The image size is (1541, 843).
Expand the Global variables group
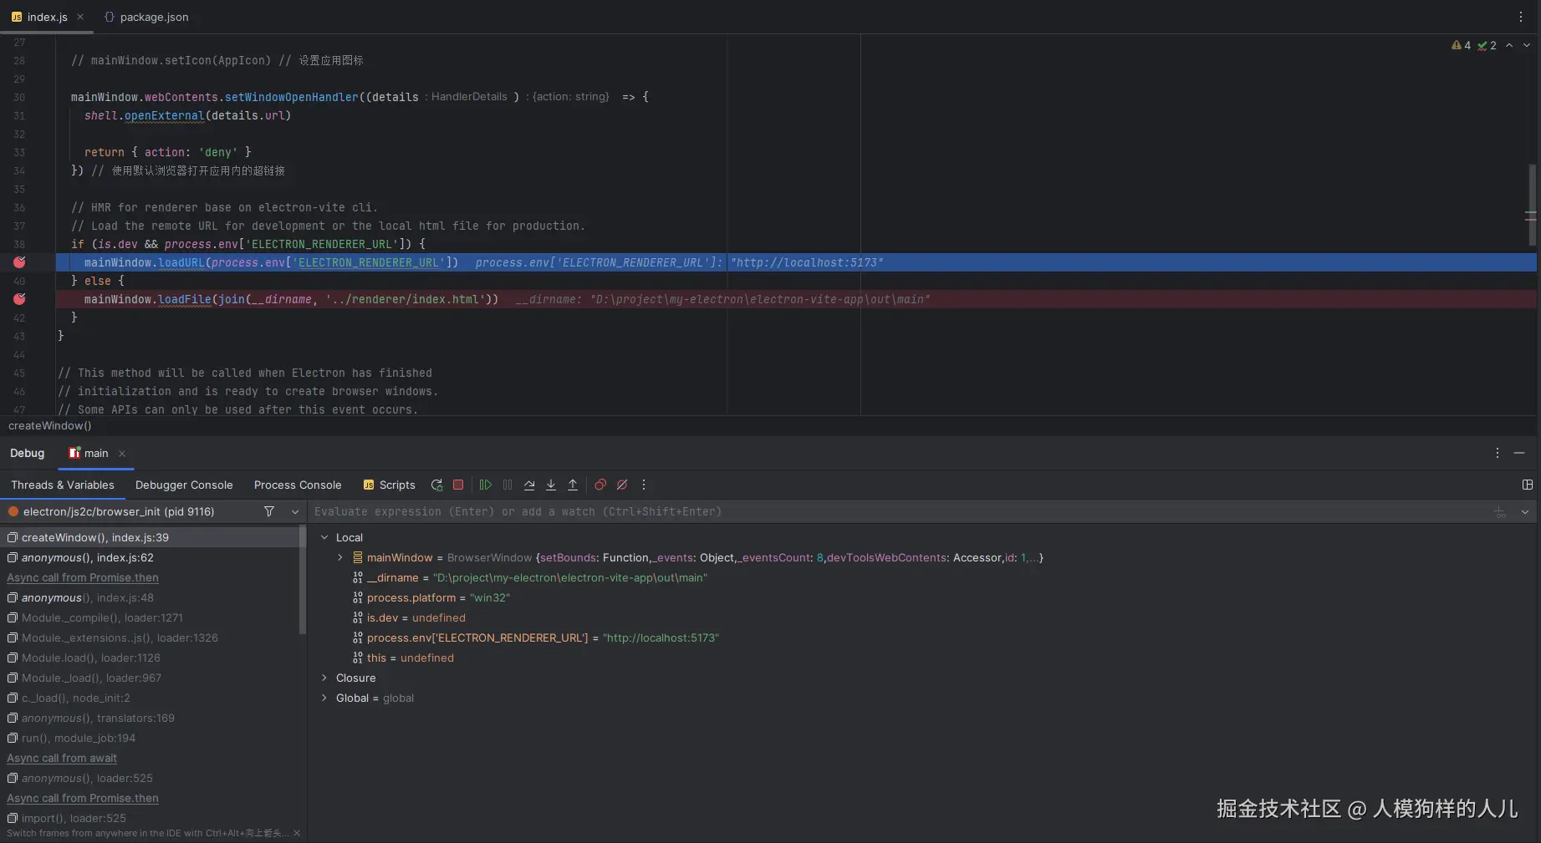pyautogui.click(x=324, y=698)
